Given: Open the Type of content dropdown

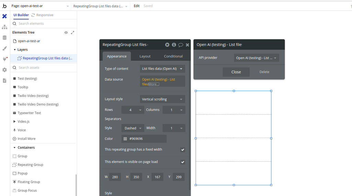Looking at the screenshot, I should (162, 69).
